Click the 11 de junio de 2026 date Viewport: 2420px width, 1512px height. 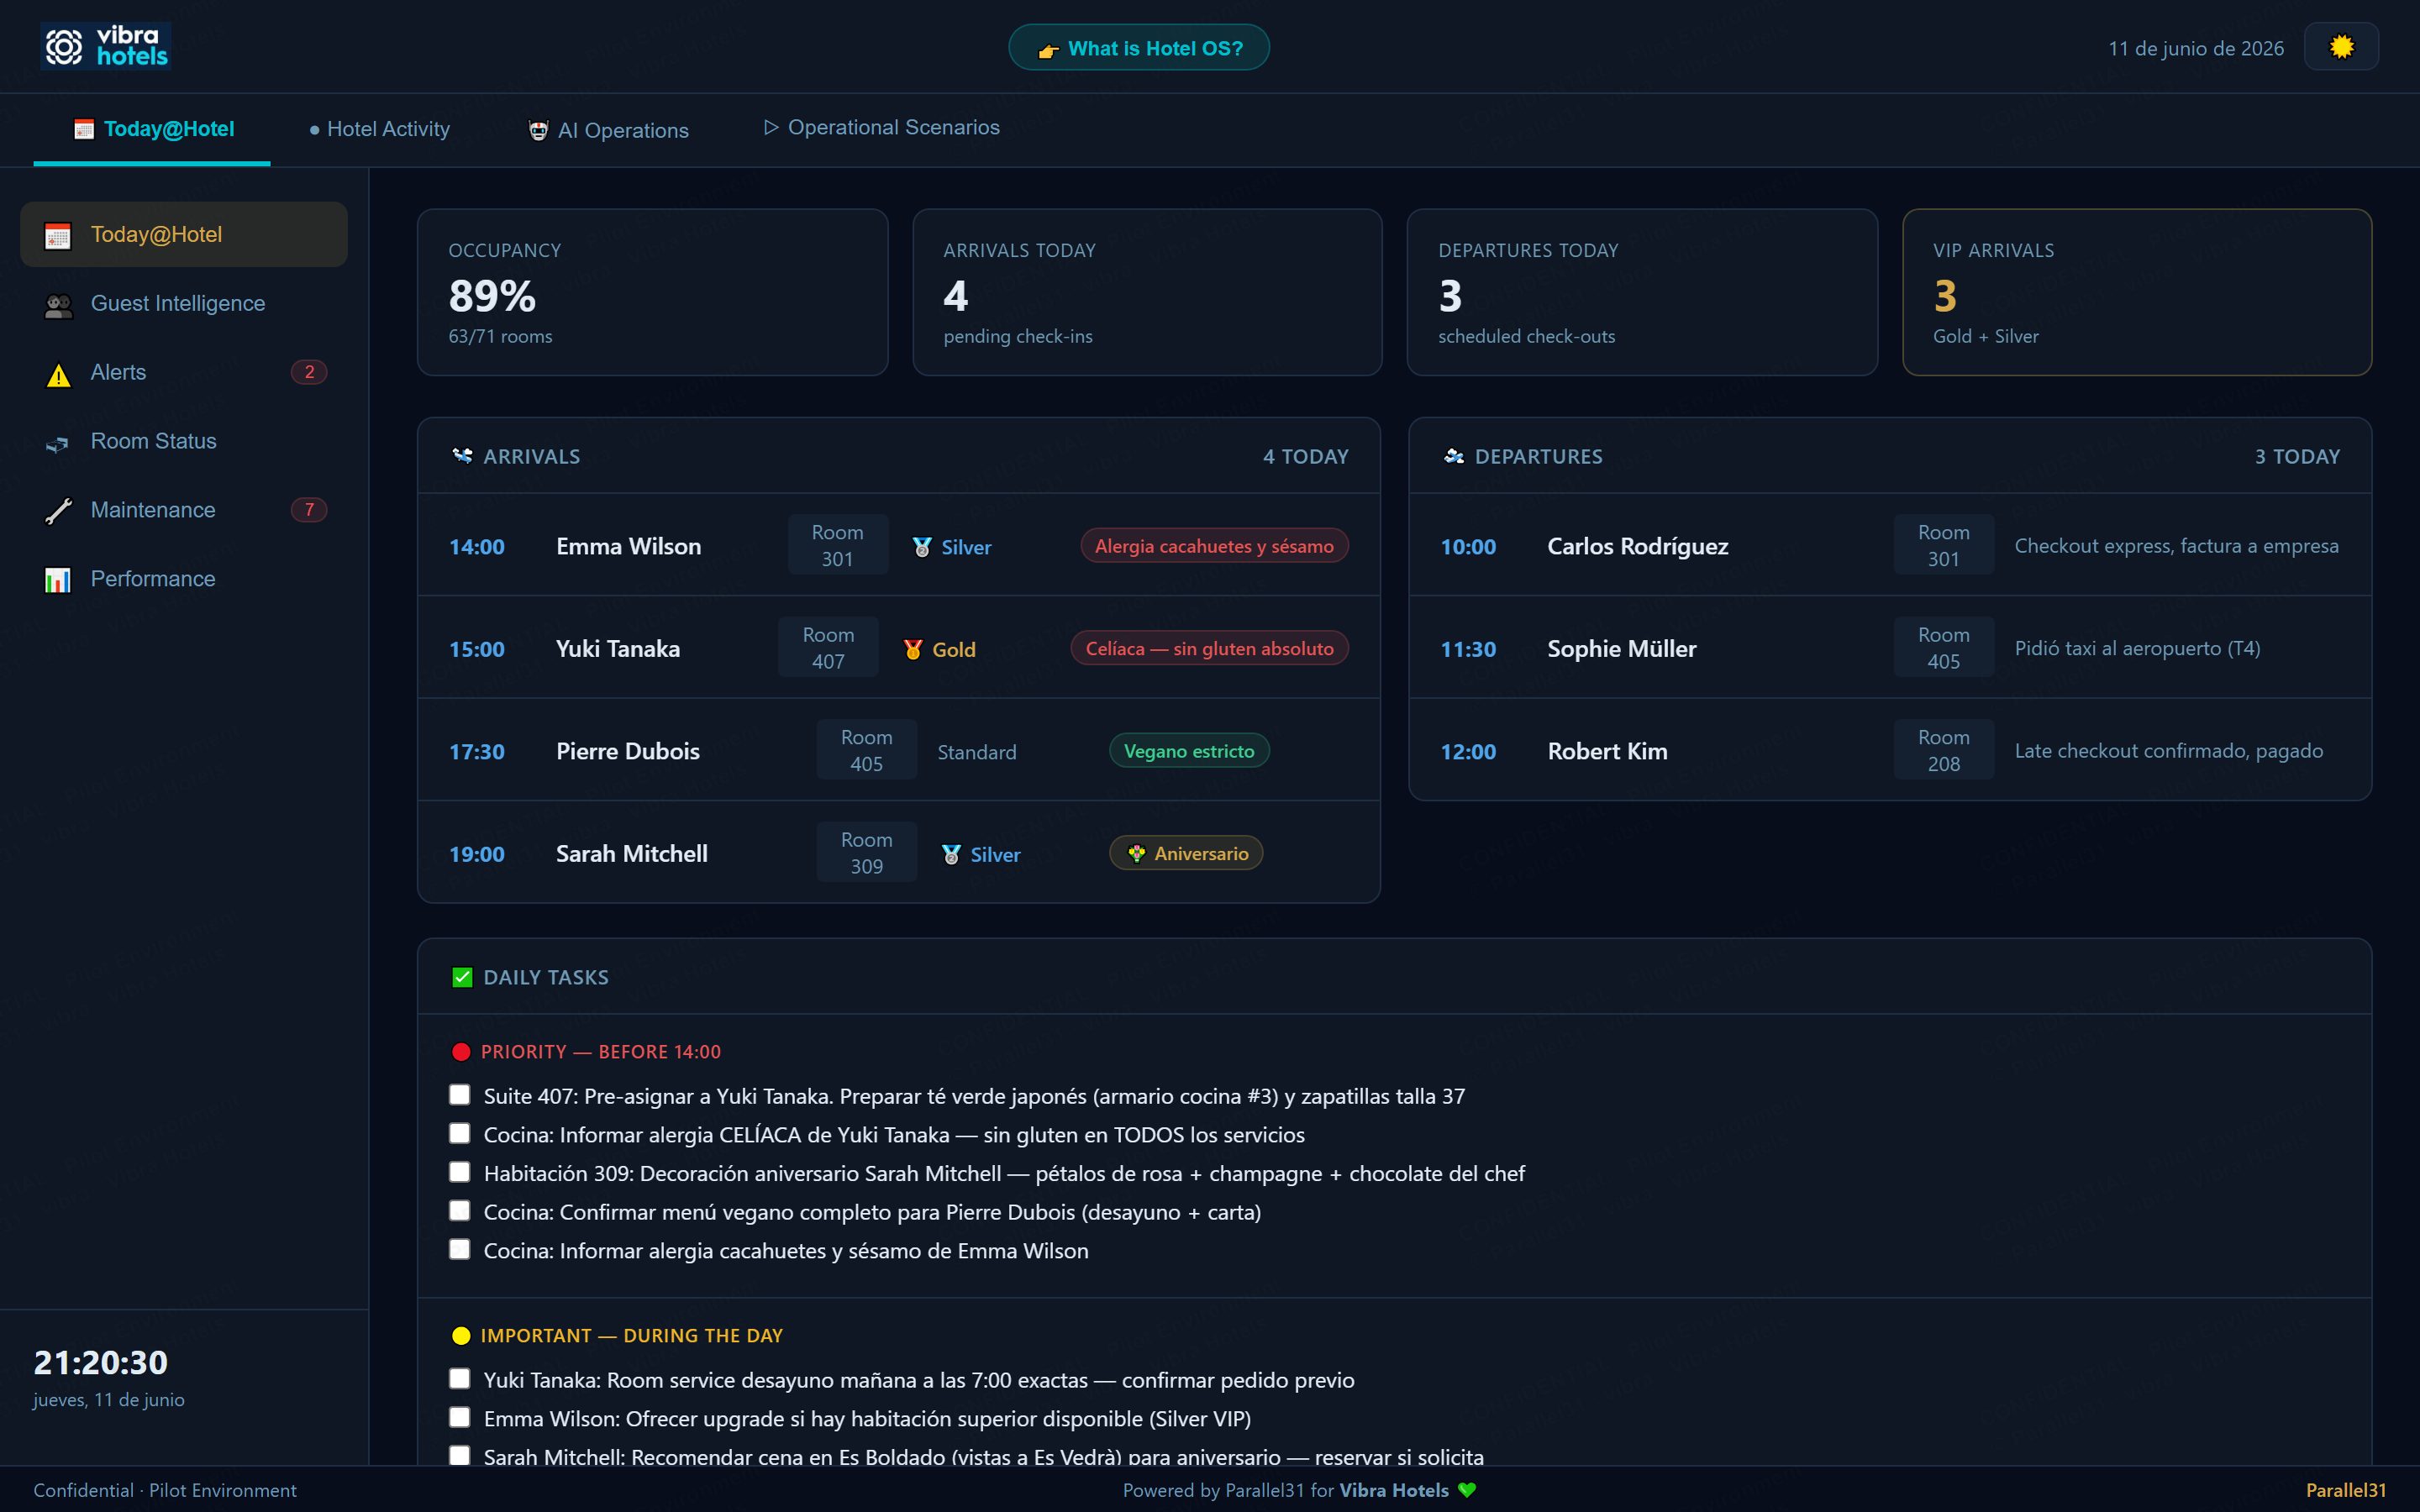coord(2196,48)
